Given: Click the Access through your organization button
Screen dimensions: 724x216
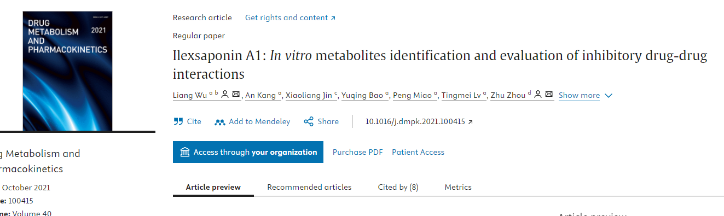Looking at the screenshot, I should (x=248, y=152).
